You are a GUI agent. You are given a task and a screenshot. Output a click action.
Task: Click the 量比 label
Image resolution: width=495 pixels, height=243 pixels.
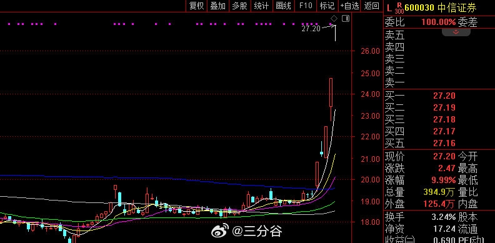[x=467, y=192]
